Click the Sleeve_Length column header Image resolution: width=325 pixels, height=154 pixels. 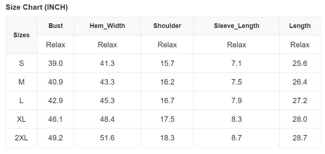236,26
